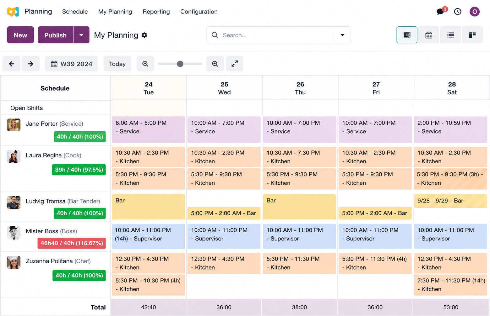Open the Configuration menu
Screen dimensions: 490x316
199,12
